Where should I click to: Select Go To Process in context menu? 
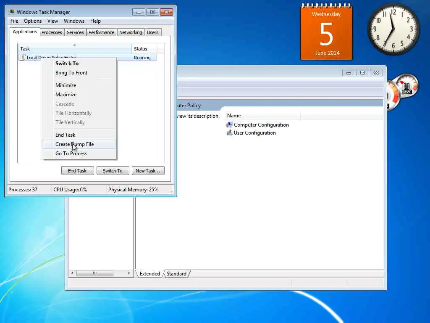tap(79, 154)
